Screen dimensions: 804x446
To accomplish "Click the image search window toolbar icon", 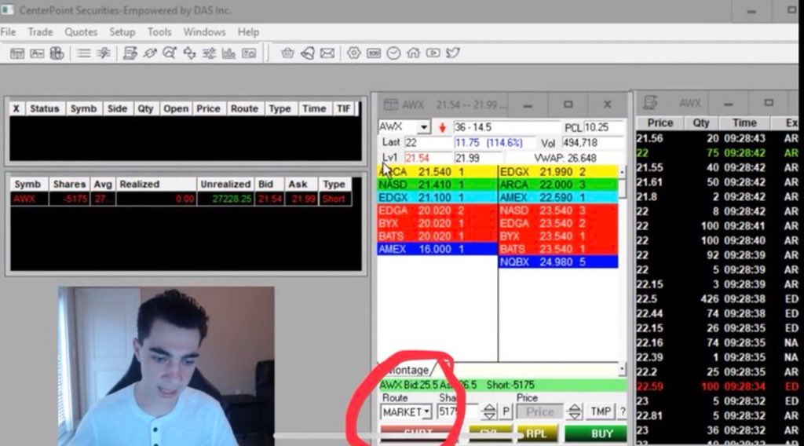I will click(249, 53).
